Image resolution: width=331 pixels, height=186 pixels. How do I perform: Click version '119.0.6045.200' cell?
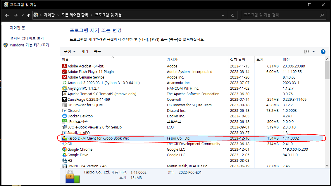[295, 149]
